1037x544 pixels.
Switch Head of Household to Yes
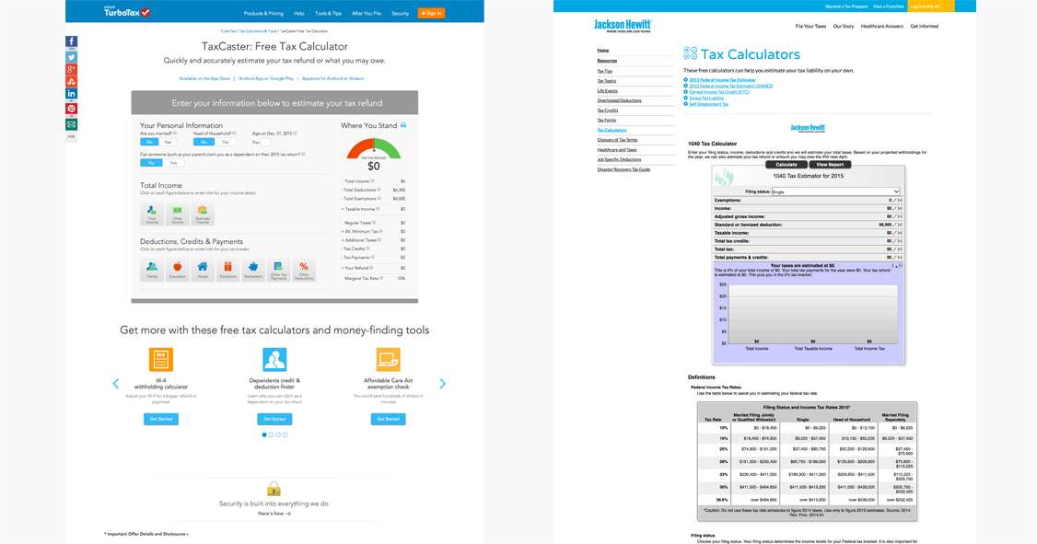point(225,142)
